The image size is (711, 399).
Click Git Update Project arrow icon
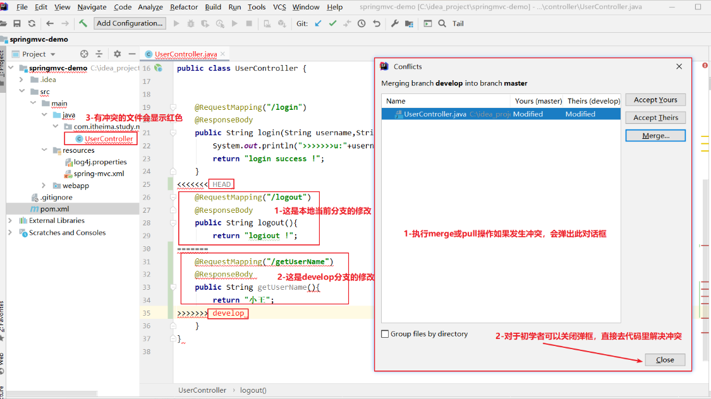point(319,23)
